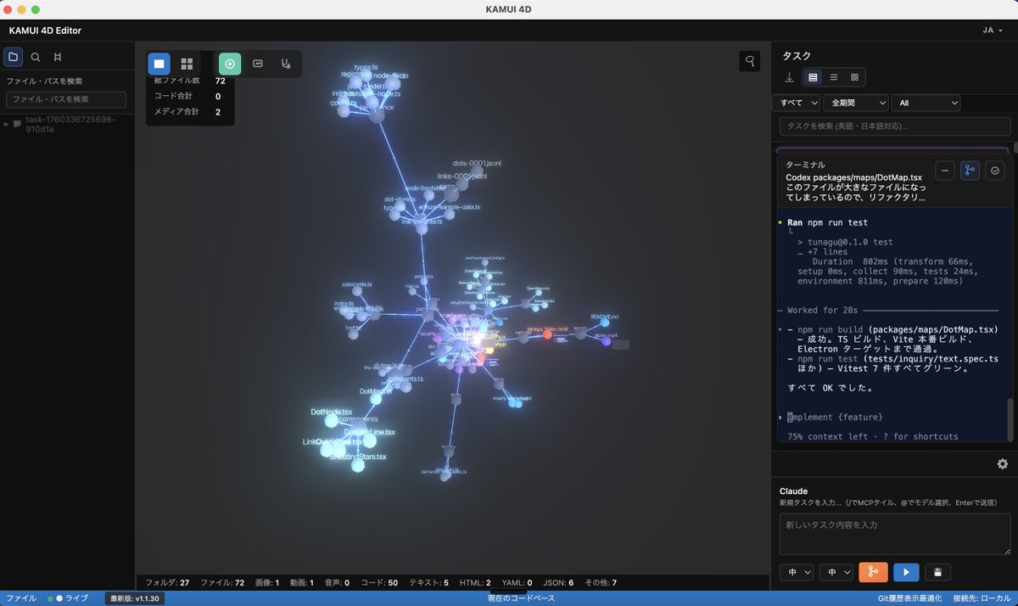
Task: Click フォルダ: 27 in the bottom stats bar
Action: coord(167,583)
